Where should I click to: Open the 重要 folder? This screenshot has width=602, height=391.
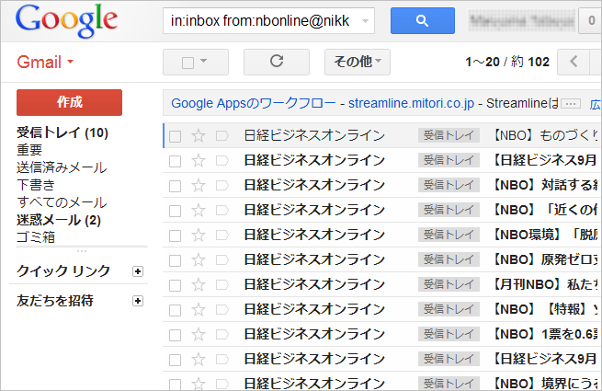click(29, 150)
